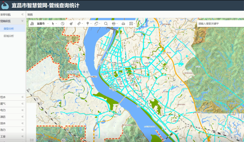Screen dimensions: 244x142
Task: Click the search keyword input field
Action: tap(220, 24)
